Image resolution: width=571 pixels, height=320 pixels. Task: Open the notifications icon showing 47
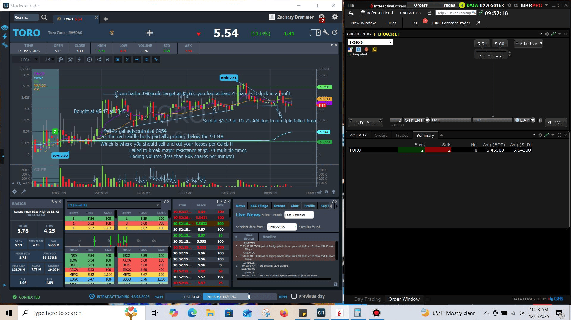(x=321, y=18)
